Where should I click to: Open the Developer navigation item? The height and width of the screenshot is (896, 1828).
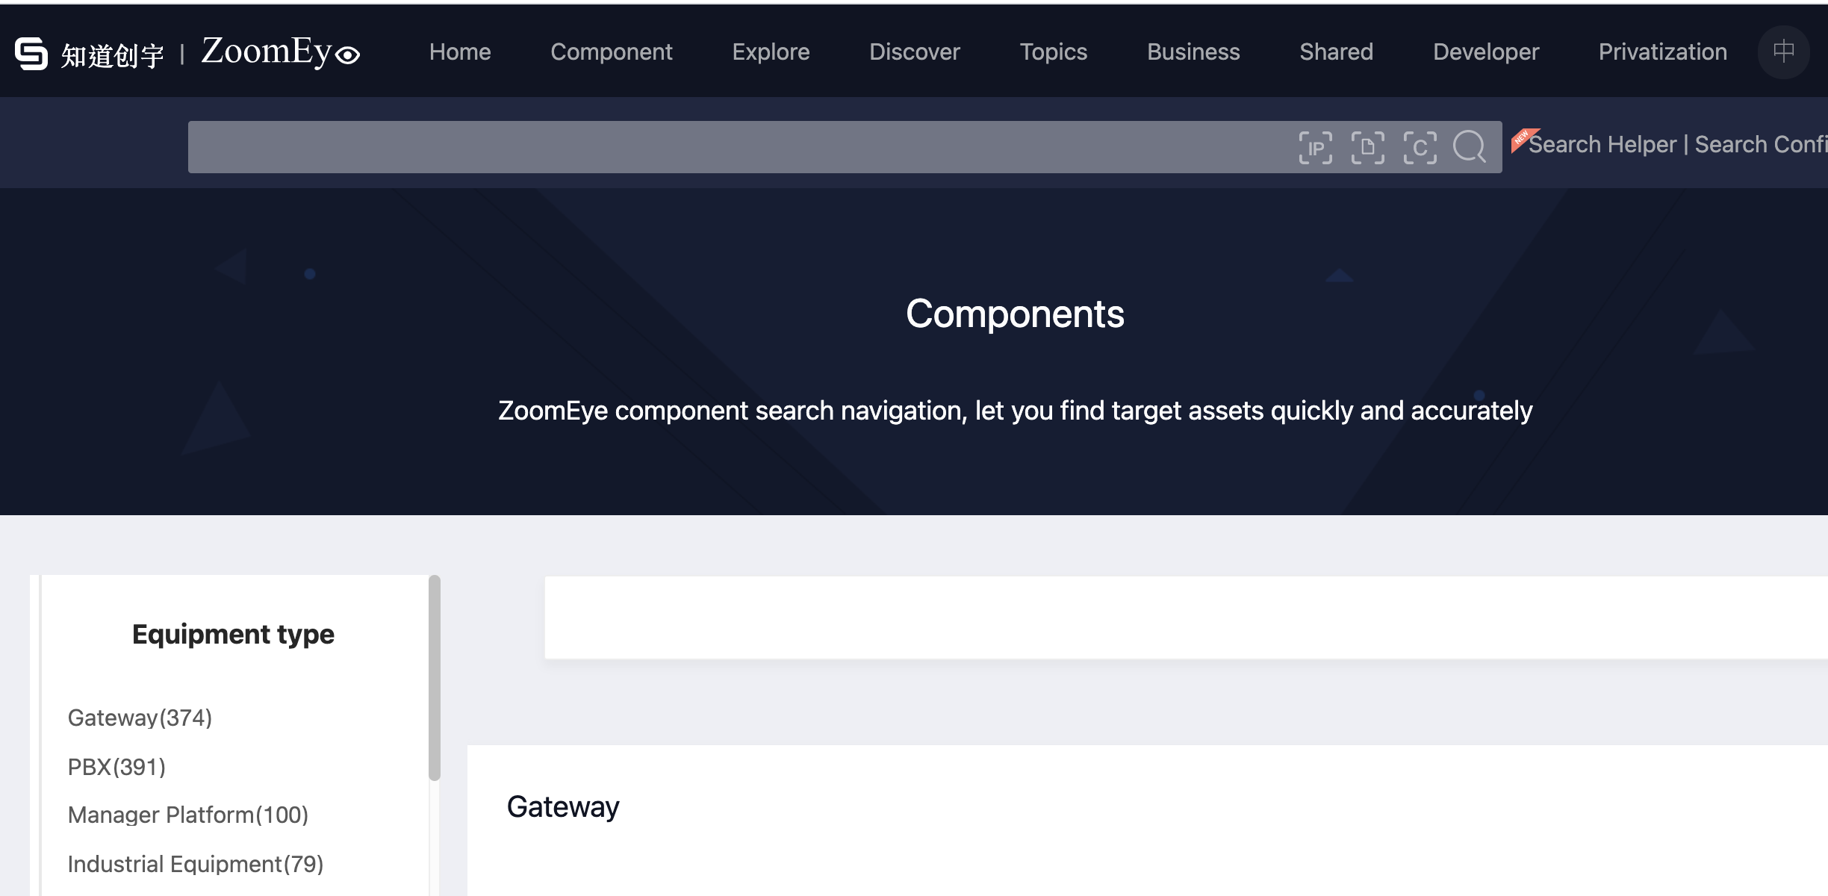click(1486, 52)
